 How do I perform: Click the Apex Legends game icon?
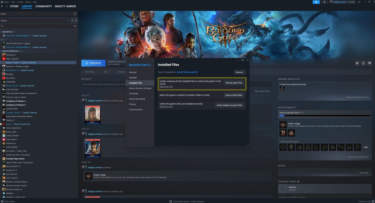(4, 59)
